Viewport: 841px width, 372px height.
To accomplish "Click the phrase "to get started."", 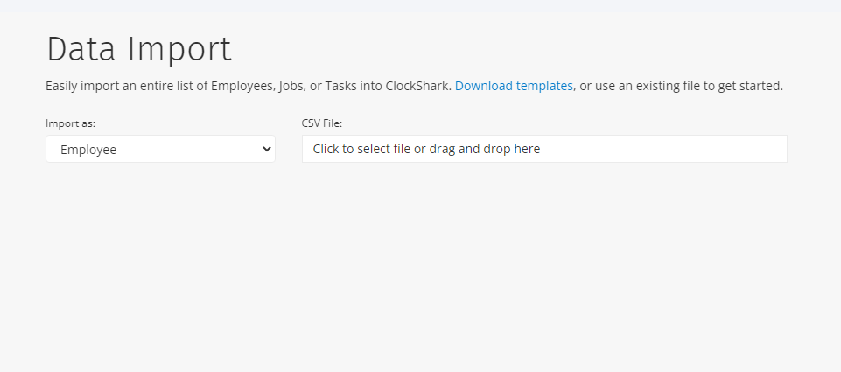I will 744,86.
